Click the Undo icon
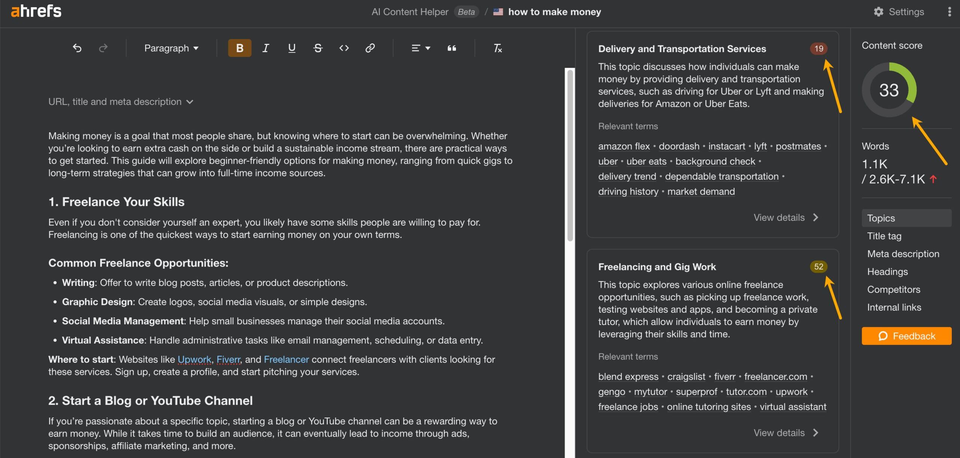This screenshot has height=458, width=960. (x=77, y=48)
